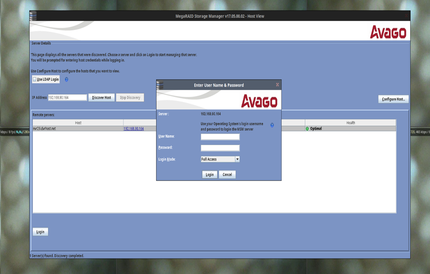Screen dimensions: 430x274
Task: Click the Stop Discovery button
Action: point(130,98)
